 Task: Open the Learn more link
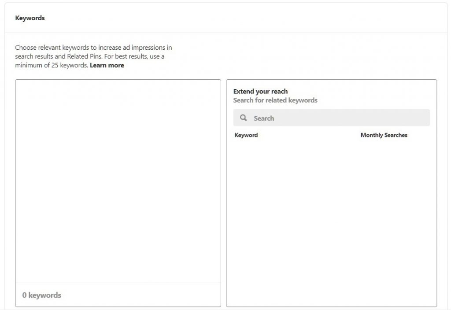(x=107, y=65)
